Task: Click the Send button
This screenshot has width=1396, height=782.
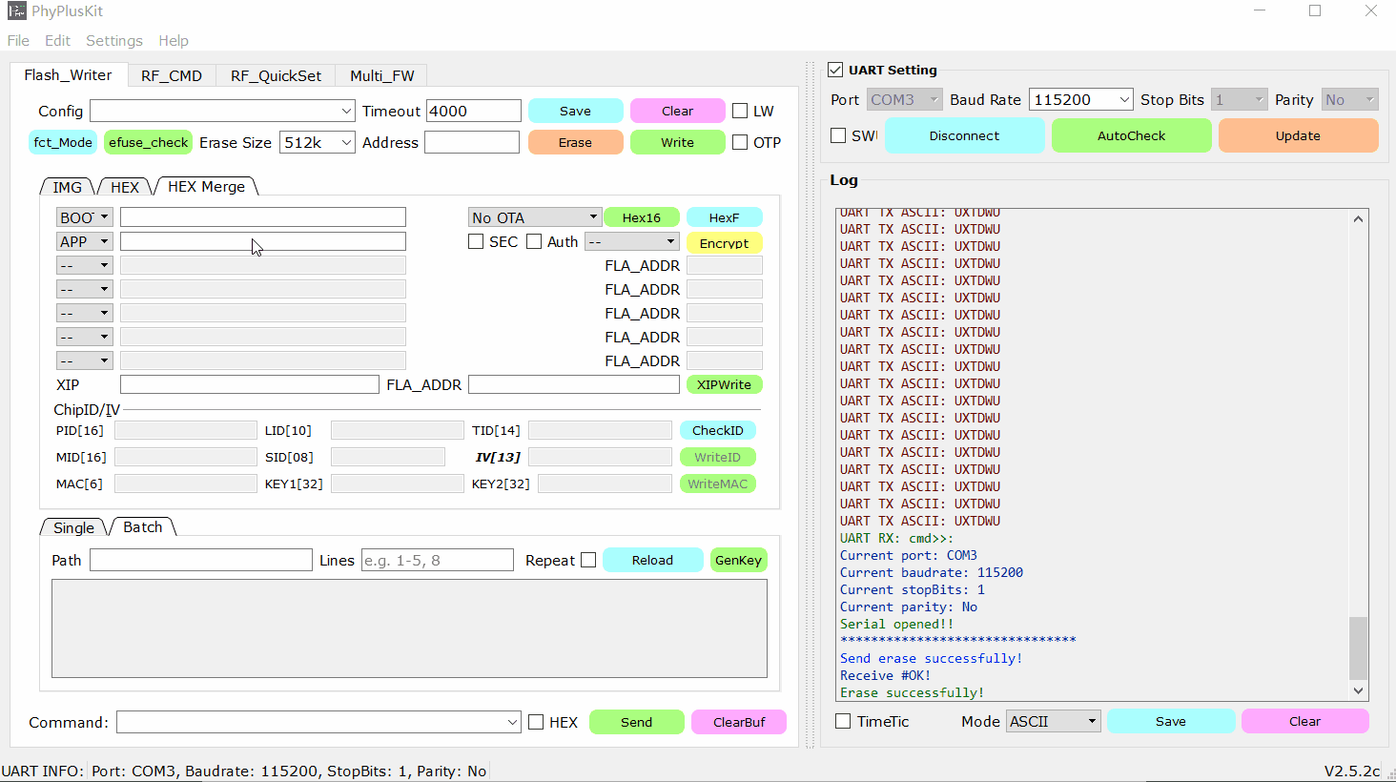Action: click(x=636, y=722)
